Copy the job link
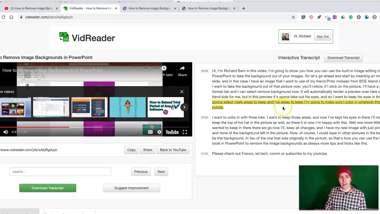Screen dimensions: 380x214 pos(132,150)
